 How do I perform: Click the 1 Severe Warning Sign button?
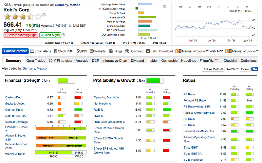pyautogui.click(x=21, y=35)
